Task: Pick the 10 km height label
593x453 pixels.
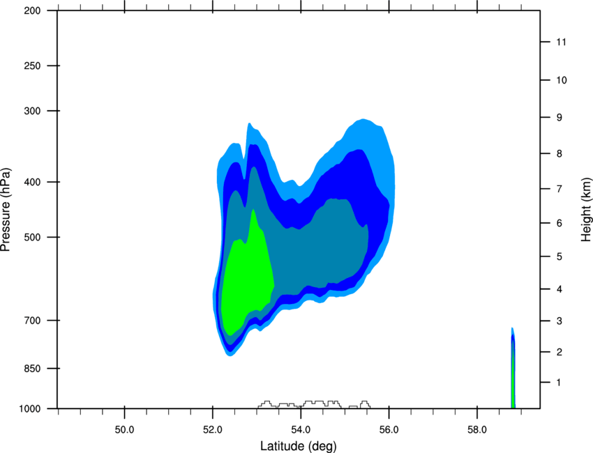Action: [562, 80]
